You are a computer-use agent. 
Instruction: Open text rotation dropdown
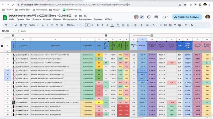[x=154, y=25]
